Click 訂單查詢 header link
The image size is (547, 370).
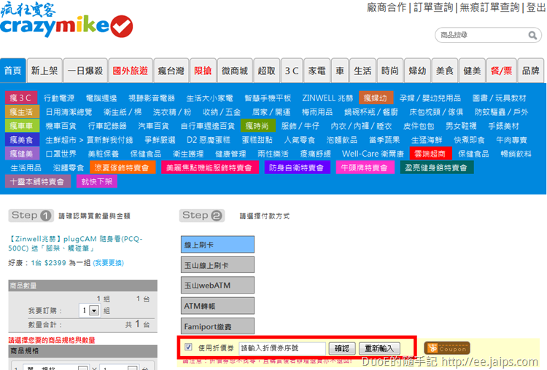(433, 7)
